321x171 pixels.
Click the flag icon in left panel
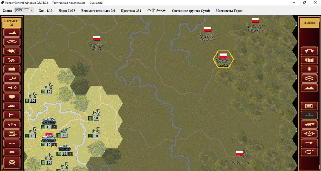pos(12,115)
